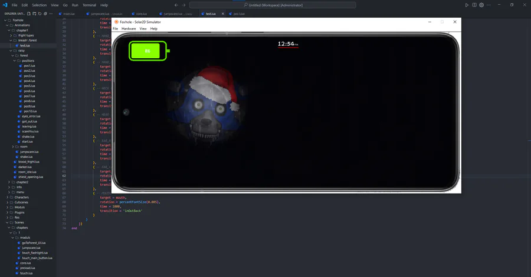Viewport: 531px width, 277px height.
Task: Go back with the left arrow
Action: (x=176, y=5)
